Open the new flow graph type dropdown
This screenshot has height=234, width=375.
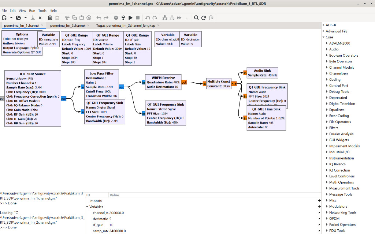[x=11, y=18]
